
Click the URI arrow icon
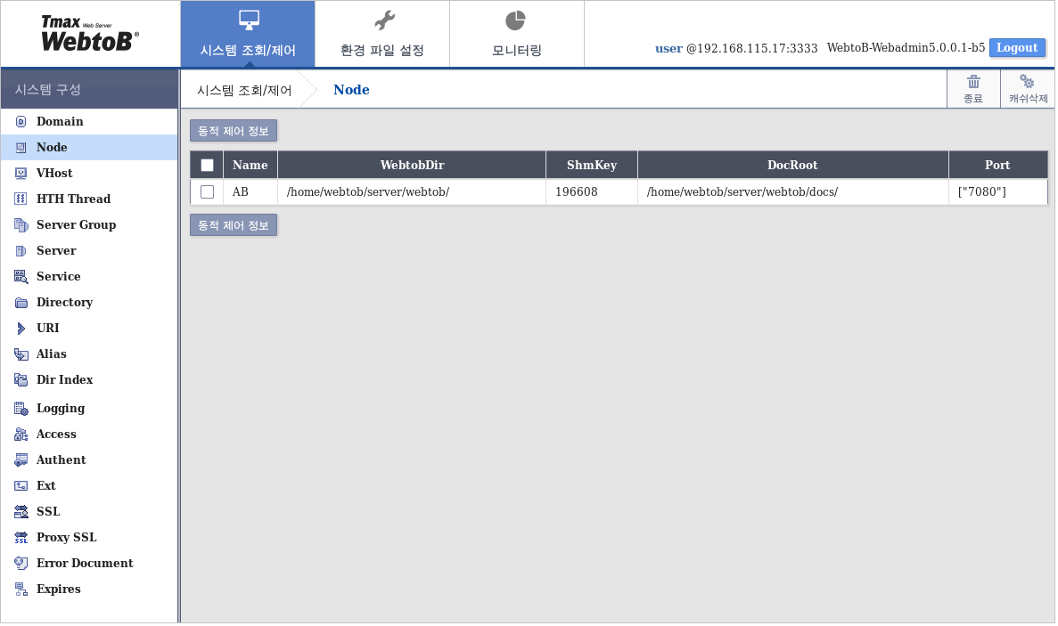21,329
